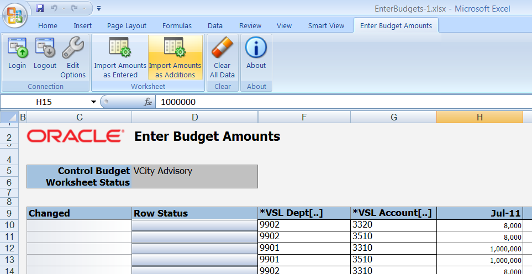The image size is (532, 274).
Task: Select Account cell 3510 in row 13
Action: point(393,260)
